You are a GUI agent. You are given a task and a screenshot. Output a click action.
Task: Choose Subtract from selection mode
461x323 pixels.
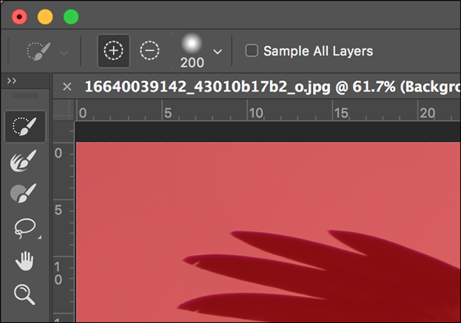coord(150,51)
